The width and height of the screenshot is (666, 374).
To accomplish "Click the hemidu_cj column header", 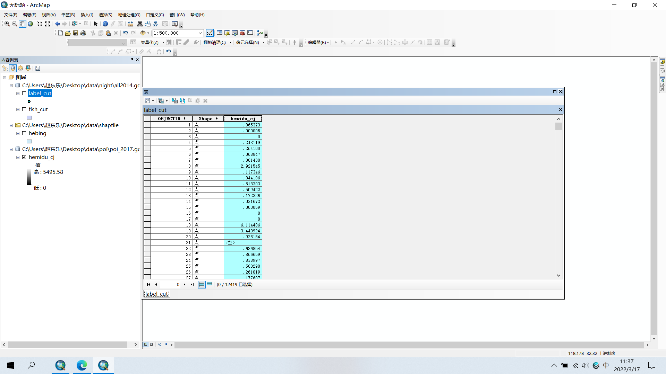I will click(243, 119).
